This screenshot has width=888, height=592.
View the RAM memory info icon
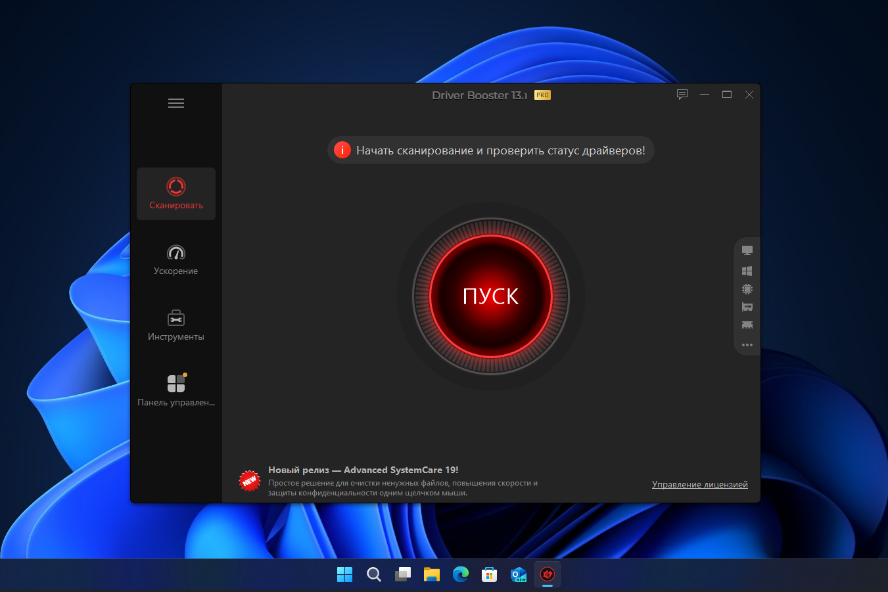pyautogui.click(x=747, y=325)
